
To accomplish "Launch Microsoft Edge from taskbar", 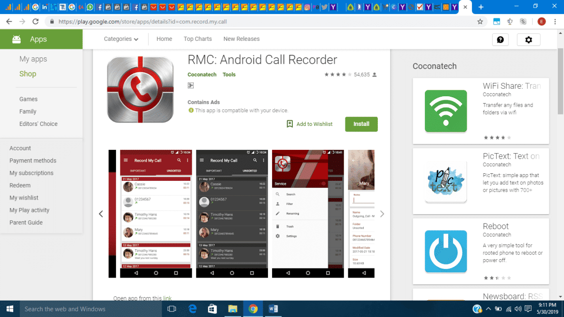I will coord(192,309).
